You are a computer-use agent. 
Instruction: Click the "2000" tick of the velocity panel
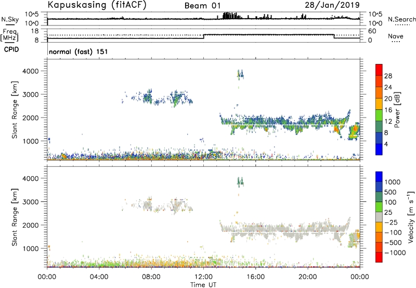(30, 225)
